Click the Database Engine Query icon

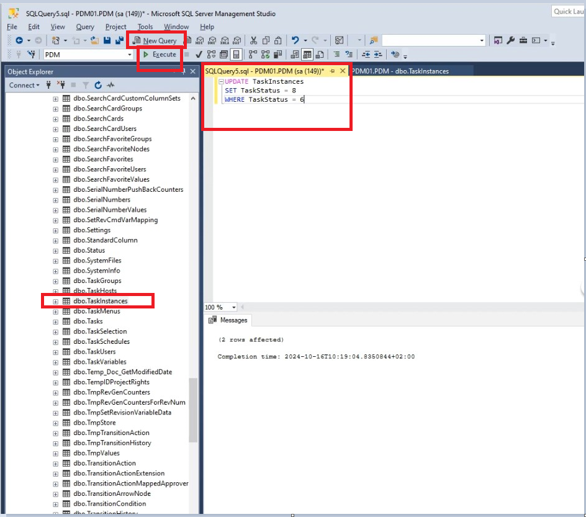coord(188,40)
